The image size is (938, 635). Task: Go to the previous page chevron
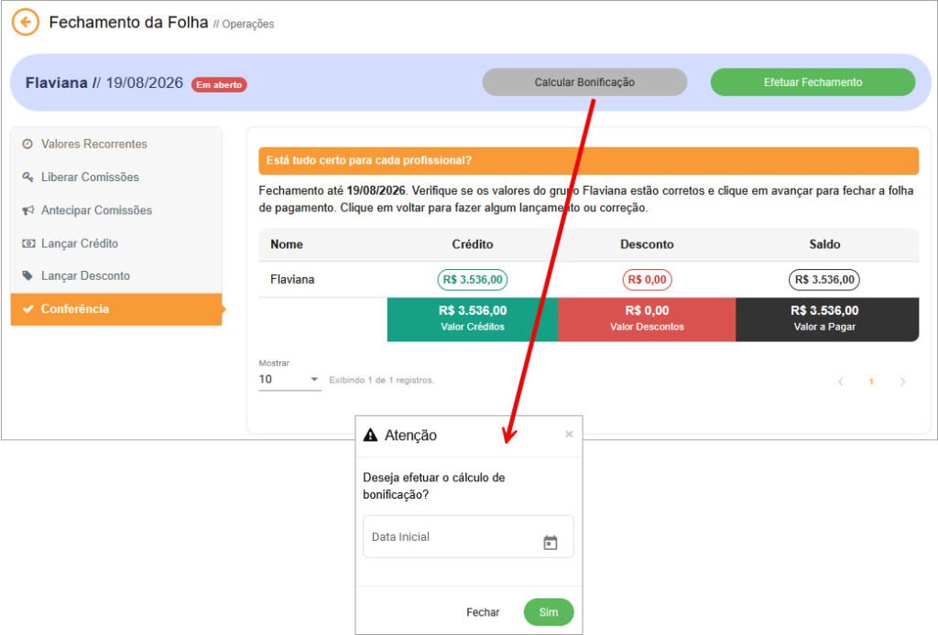(841, 382)
